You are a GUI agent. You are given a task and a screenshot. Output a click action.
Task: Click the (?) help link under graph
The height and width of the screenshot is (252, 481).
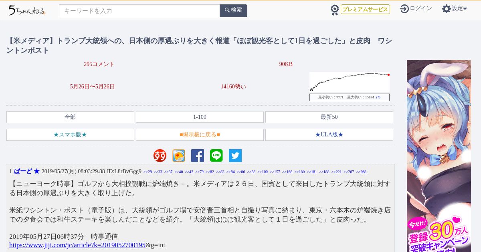[x=378, y=97]
